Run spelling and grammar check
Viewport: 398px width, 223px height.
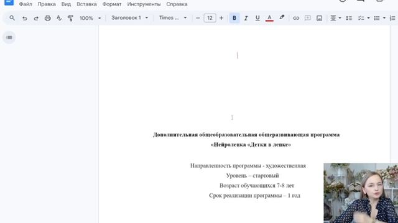59,18
